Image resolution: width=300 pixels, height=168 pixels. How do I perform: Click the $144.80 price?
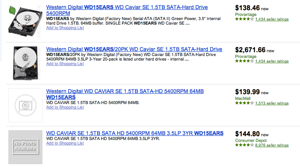247,134
